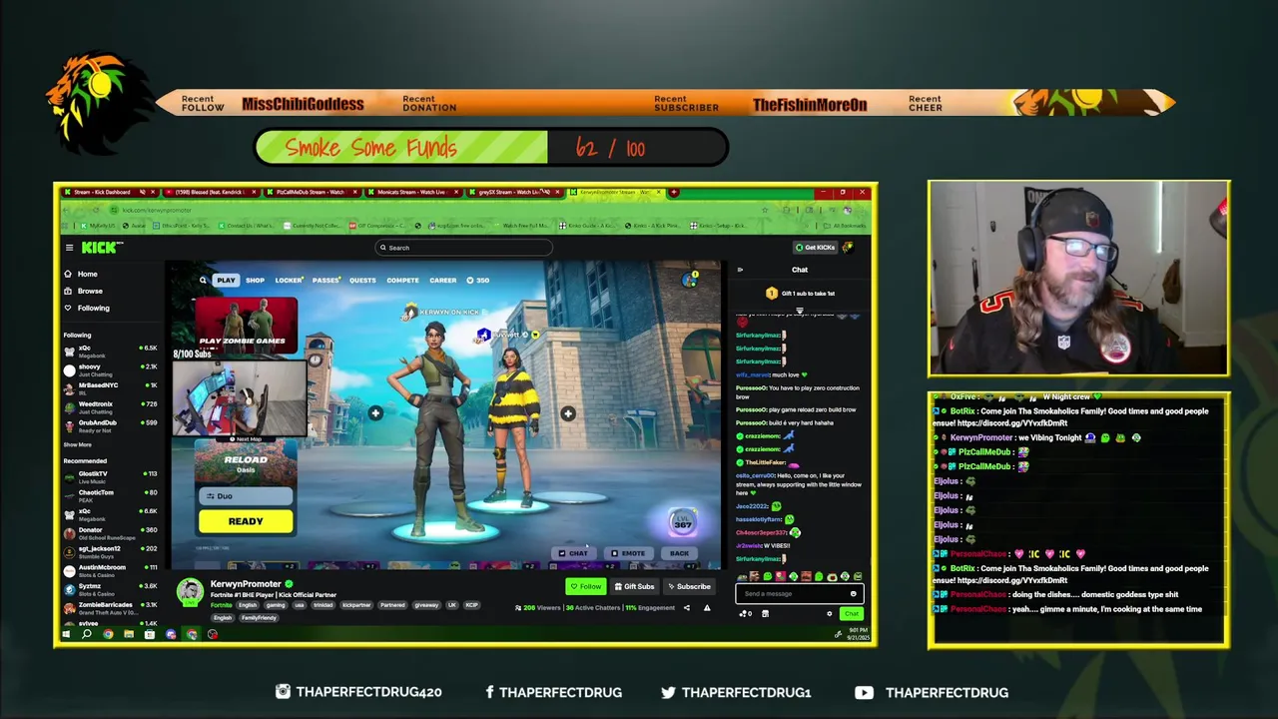Click the xQc avatar in Following list
This screenshot has height=719, width=1278.
point(69,350)
